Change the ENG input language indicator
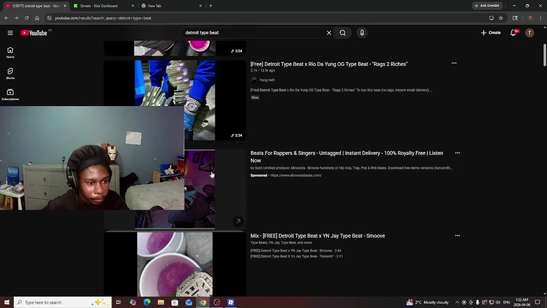 506,302
